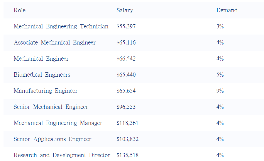Image resolution: width=264 pixels, height=161 pixels.
Task: Click the Manufacturing Engineer role name
Action: tap(46, 91)
